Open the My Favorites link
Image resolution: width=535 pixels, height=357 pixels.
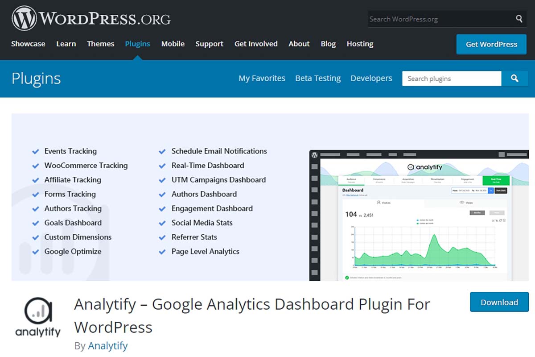click(262, 78)
